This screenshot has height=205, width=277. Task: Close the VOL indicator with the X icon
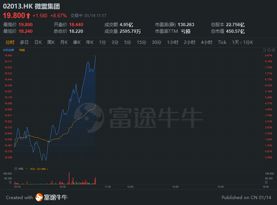point(16,169)
